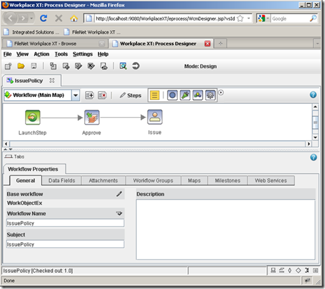Open a new Firefox tab
325x289 pixels.
click(221, 44)
